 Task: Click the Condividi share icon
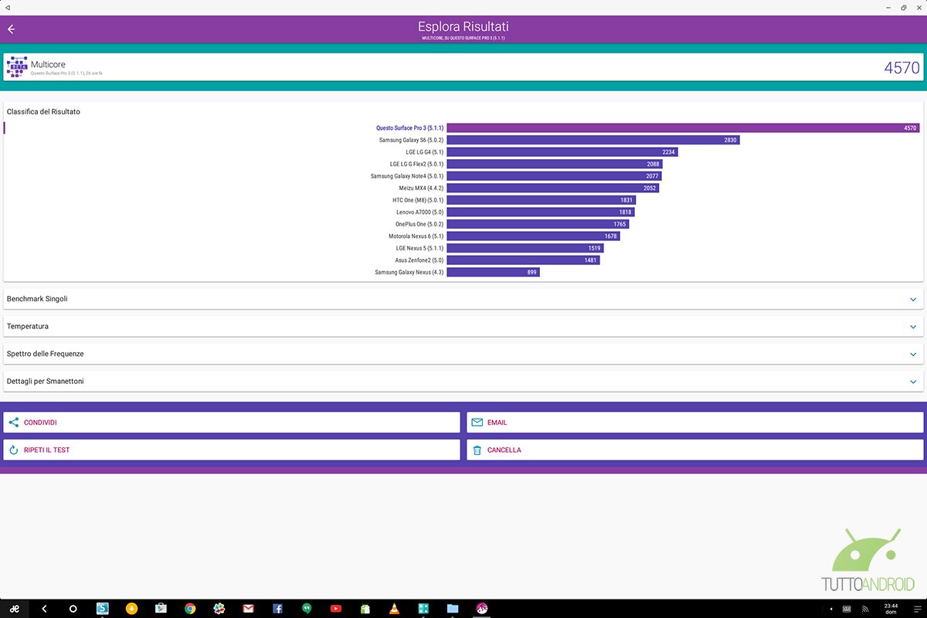(x=13, y=423)
